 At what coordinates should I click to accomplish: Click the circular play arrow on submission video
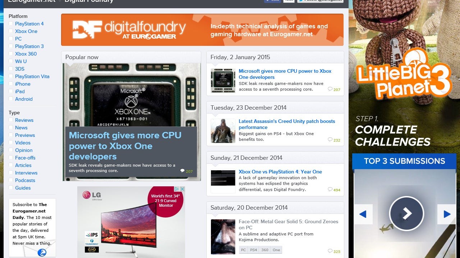pos(406,214)
